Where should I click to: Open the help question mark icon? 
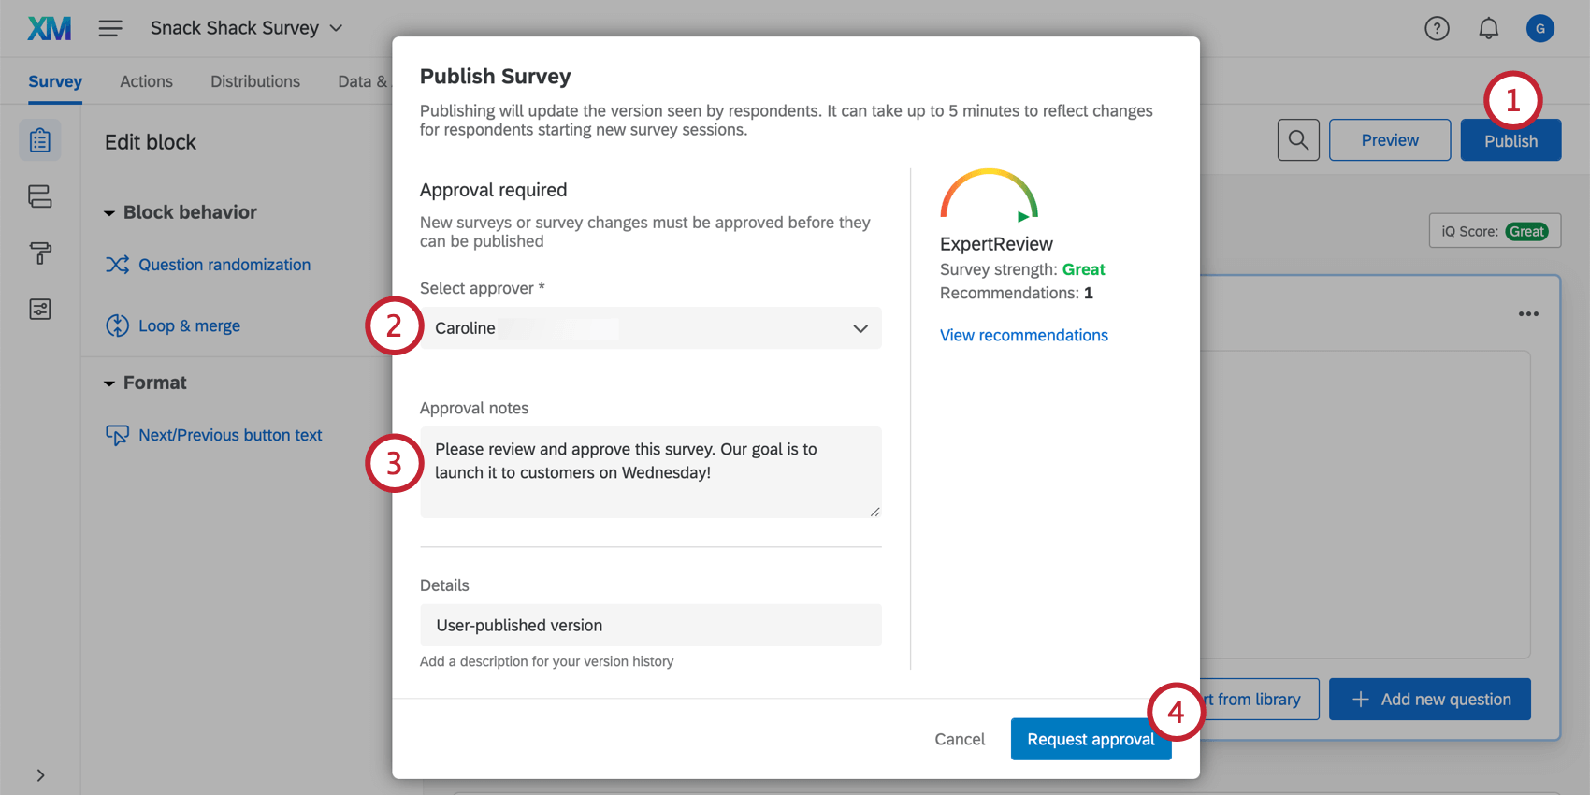point(1437,29)
